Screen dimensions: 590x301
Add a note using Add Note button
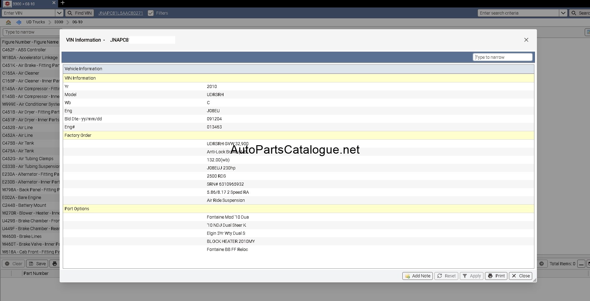[x=418, y=276]
